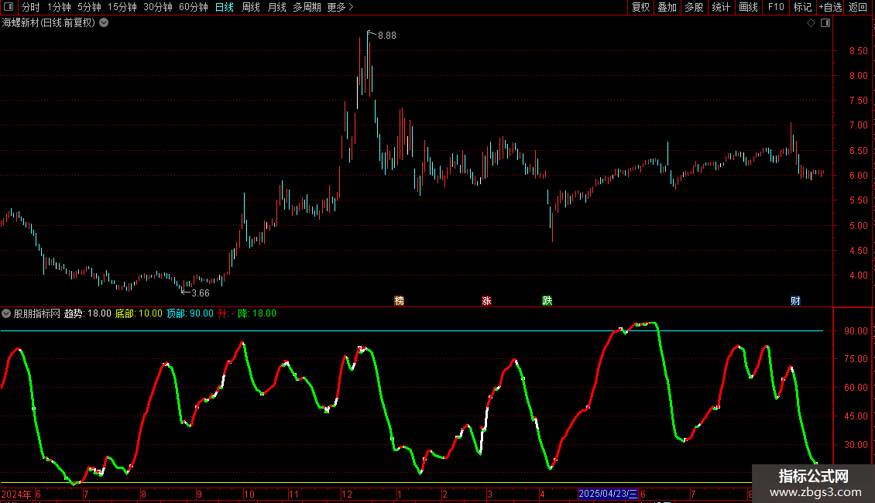Switch to the 月线 monthly tab
This screenshot has width=875, height=503.
coord(276,7)
